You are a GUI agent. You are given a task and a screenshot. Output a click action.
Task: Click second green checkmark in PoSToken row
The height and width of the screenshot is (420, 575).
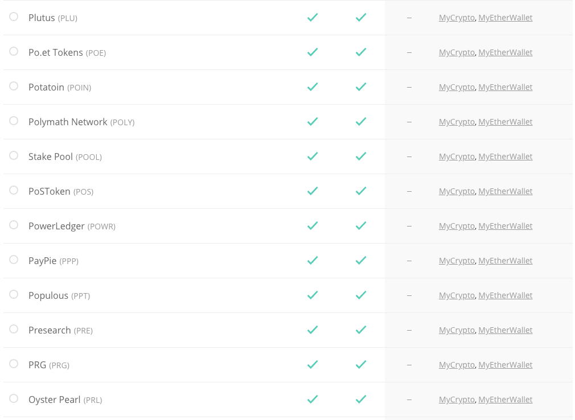pos(361,191)
